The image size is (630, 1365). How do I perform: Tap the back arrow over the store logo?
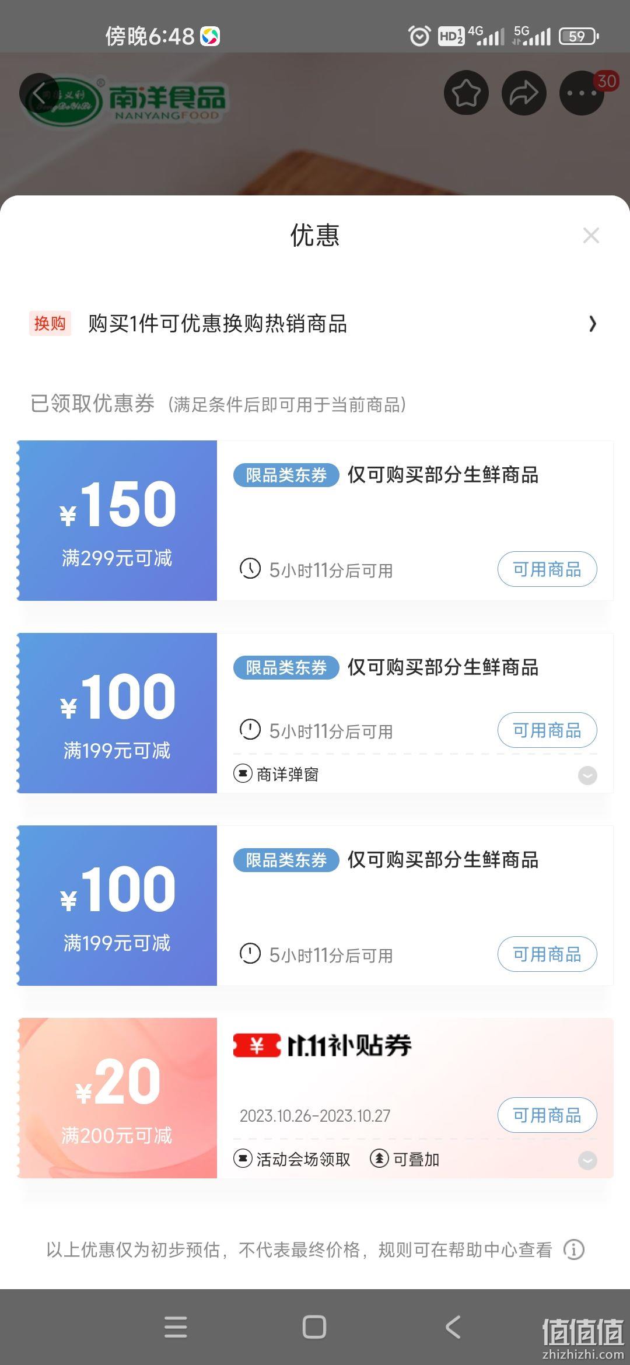click(x=40, y=93)
